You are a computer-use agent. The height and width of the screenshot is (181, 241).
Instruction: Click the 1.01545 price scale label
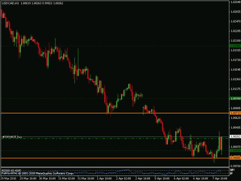point(236,70)
